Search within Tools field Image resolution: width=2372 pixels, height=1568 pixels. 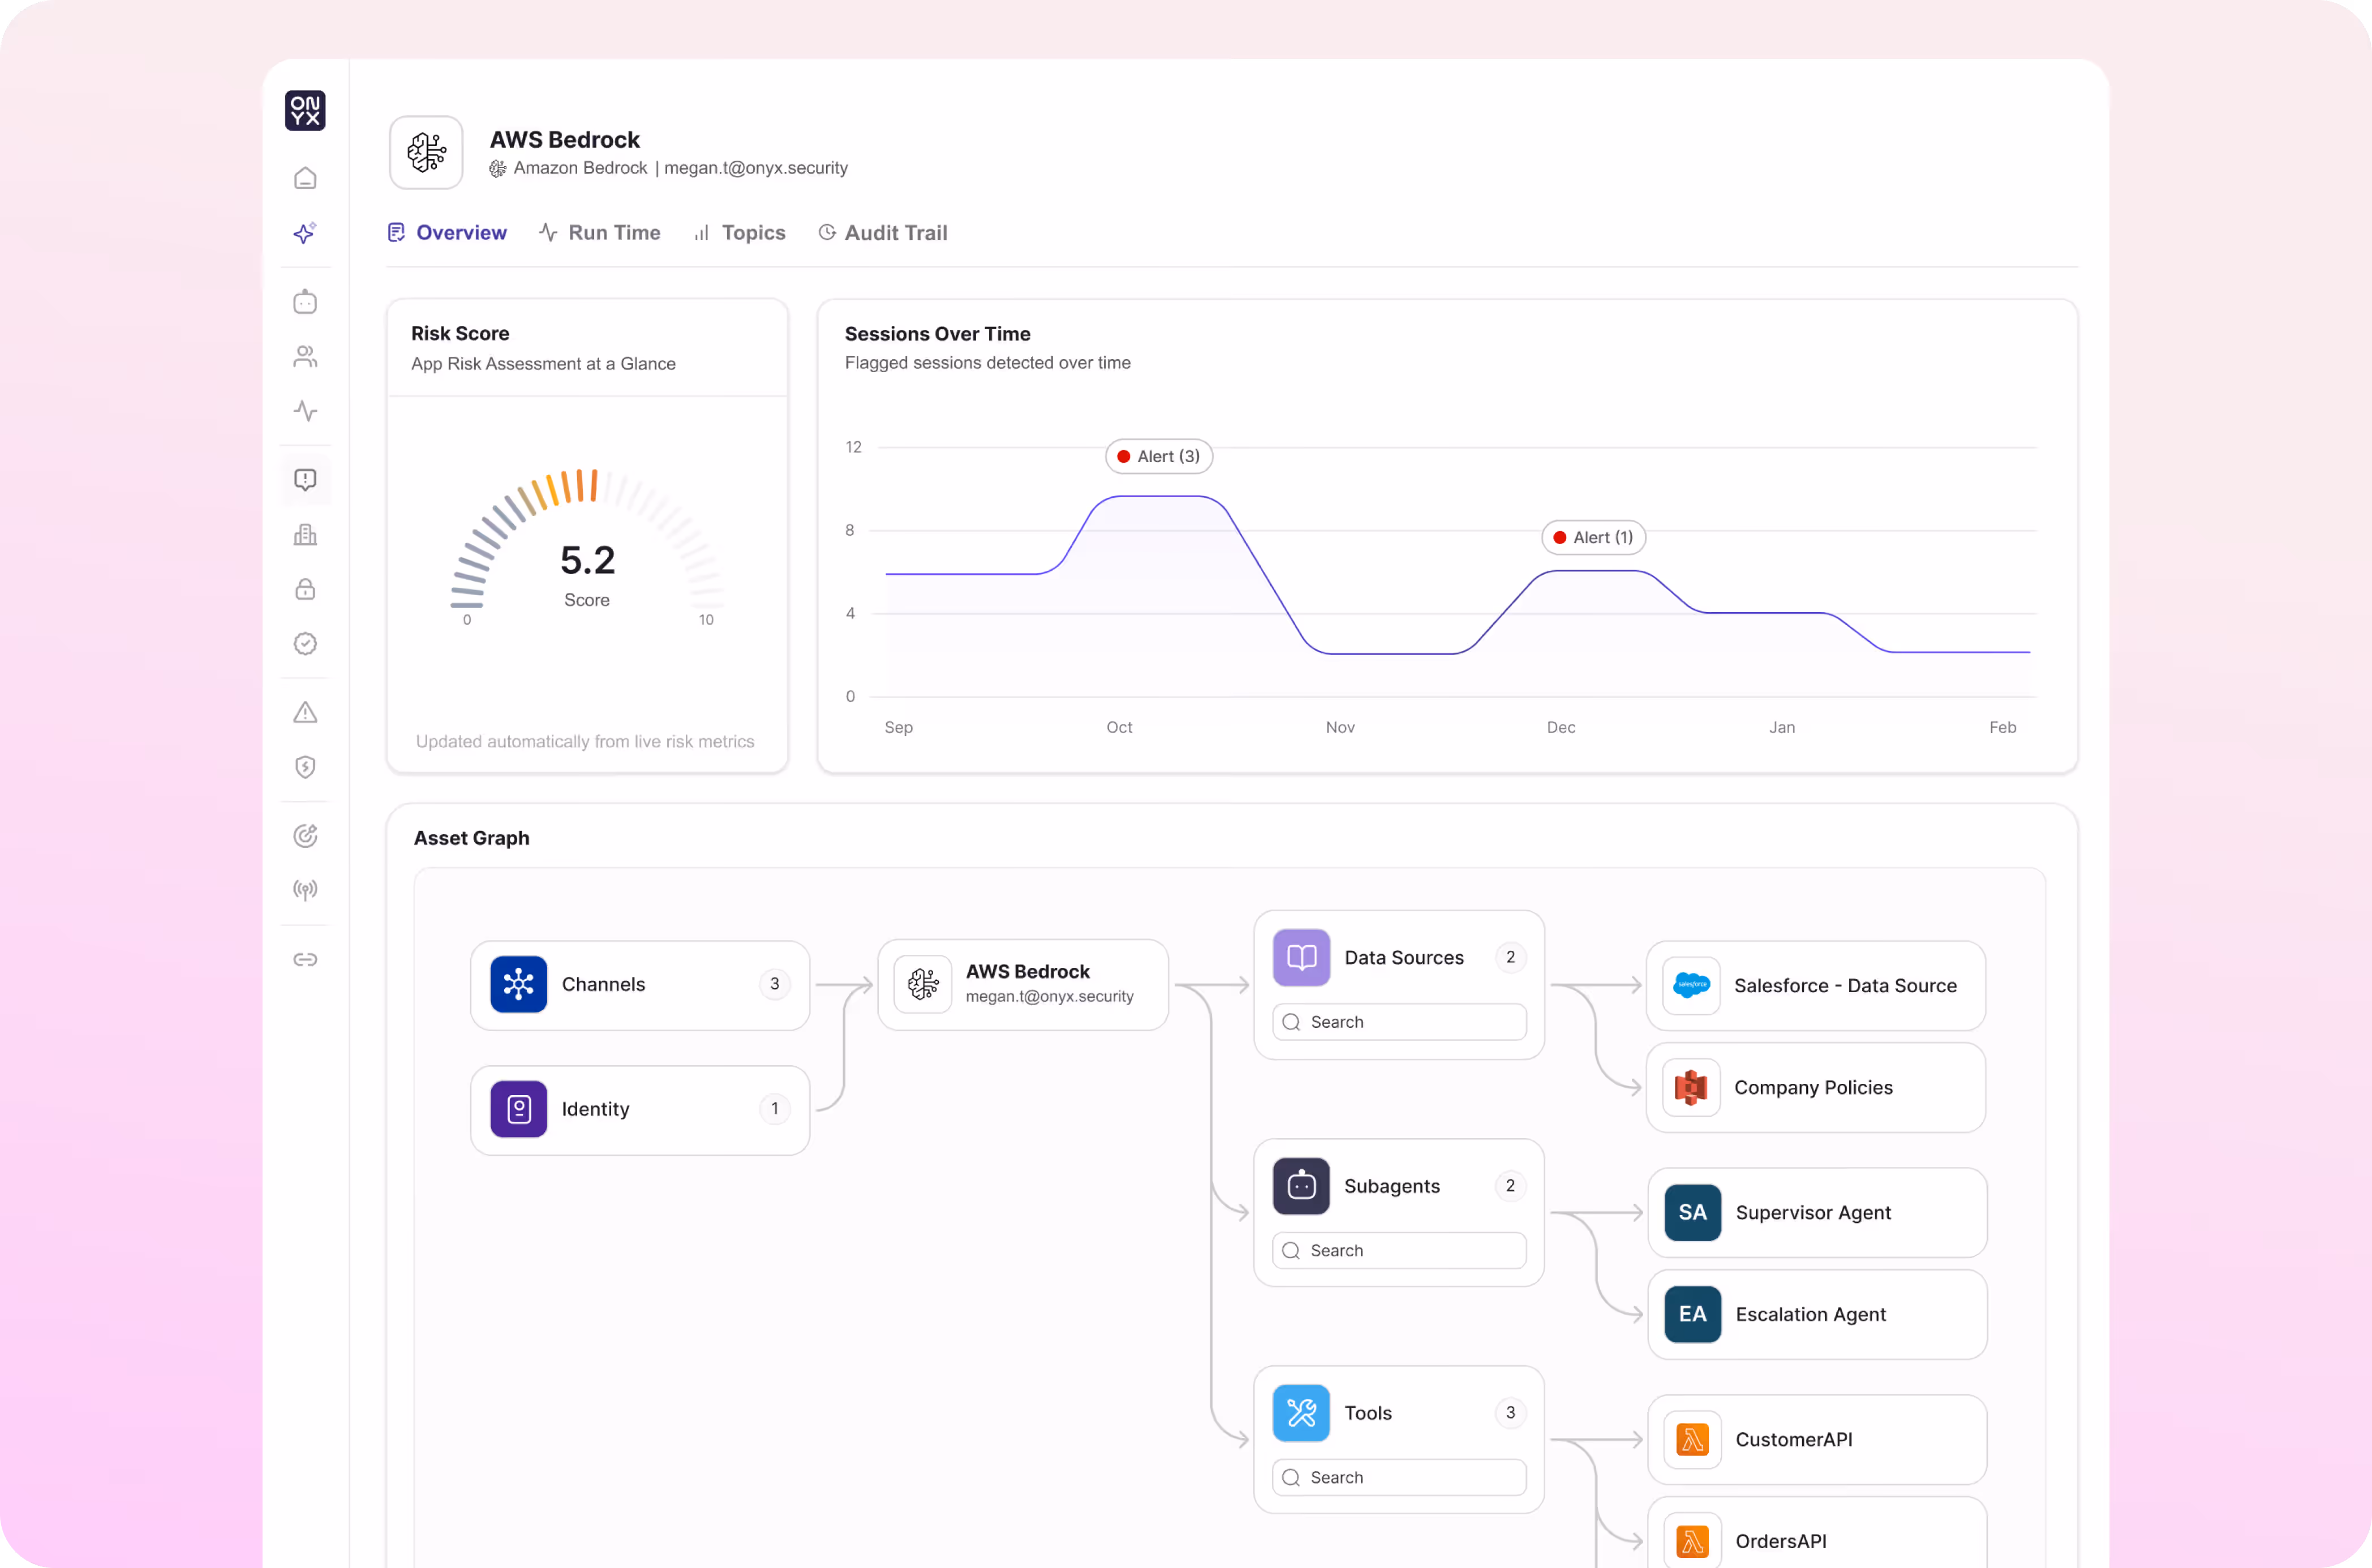tap(1399, 1478)
